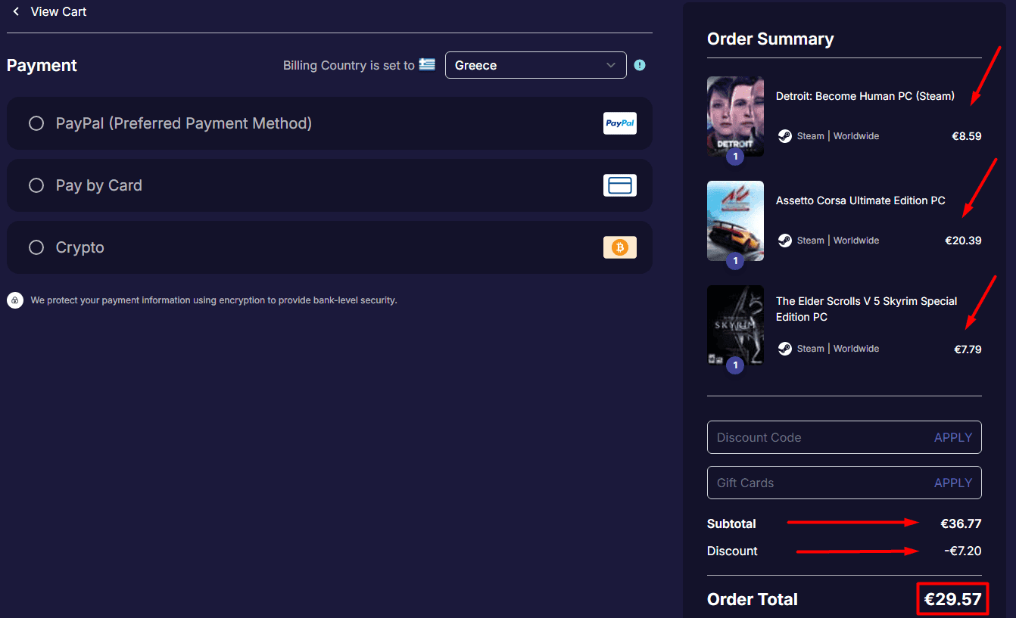Apply the gift card
Screen dimensions: 1016x618
pyautogui.click(x=953, y=483)
